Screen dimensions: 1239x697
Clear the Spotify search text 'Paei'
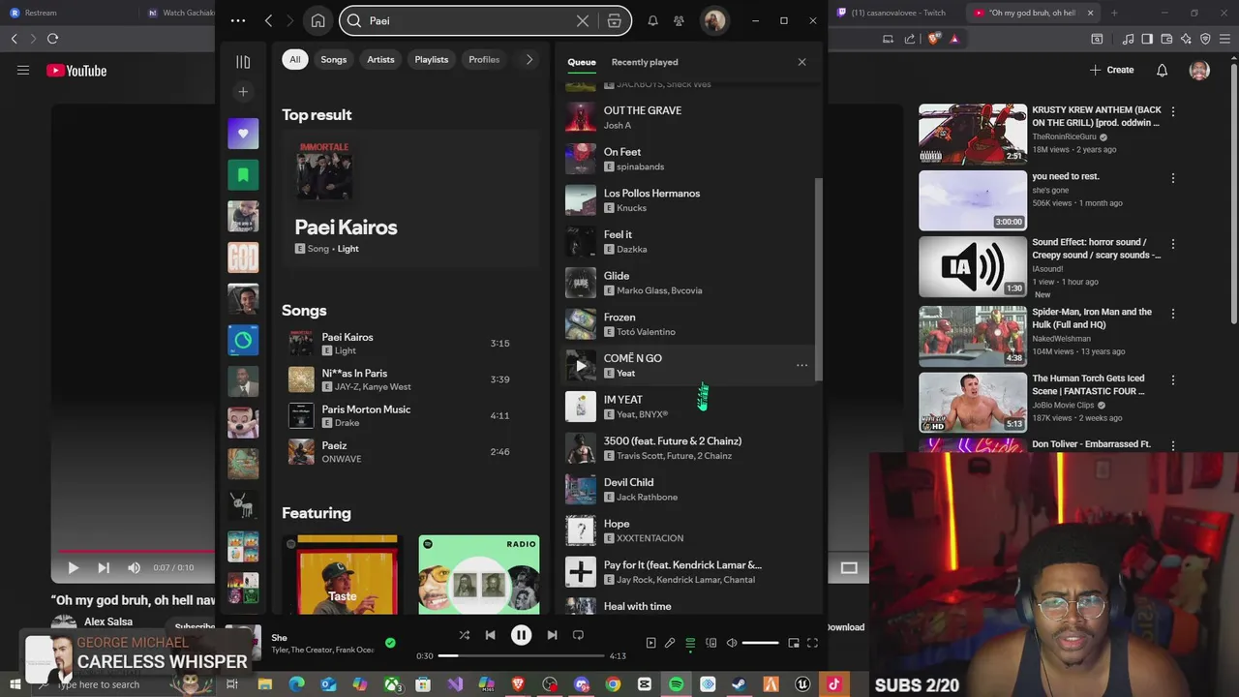583,20
